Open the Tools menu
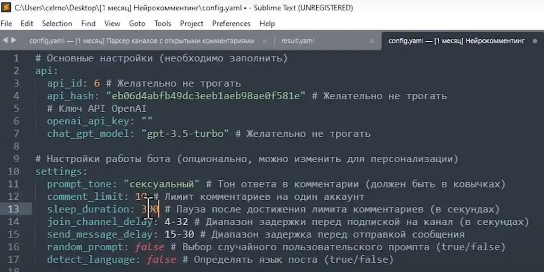Screen dimensions: 544x272 pos(163,23)
